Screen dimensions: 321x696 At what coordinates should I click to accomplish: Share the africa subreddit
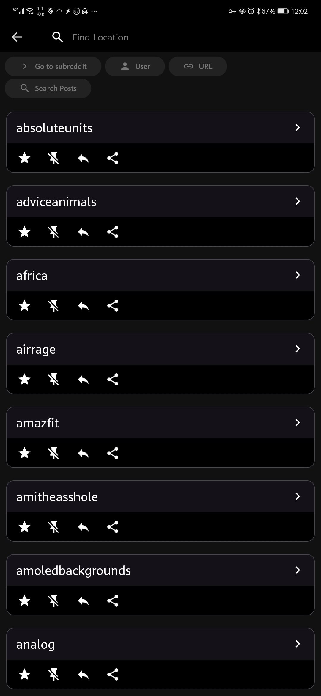coord(113,306)
